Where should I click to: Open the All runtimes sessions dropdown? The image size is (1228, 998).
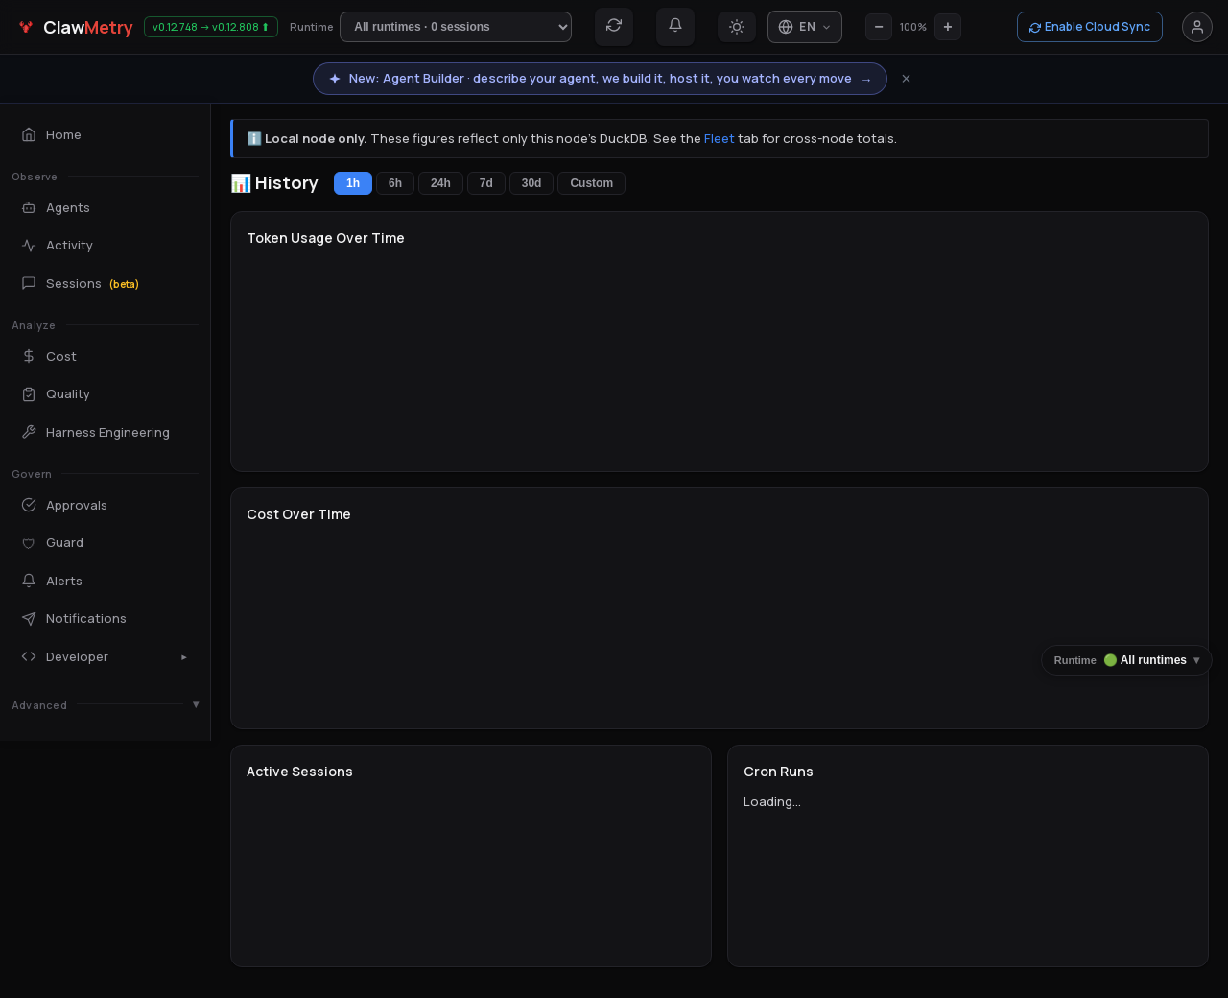coord(456,27)
